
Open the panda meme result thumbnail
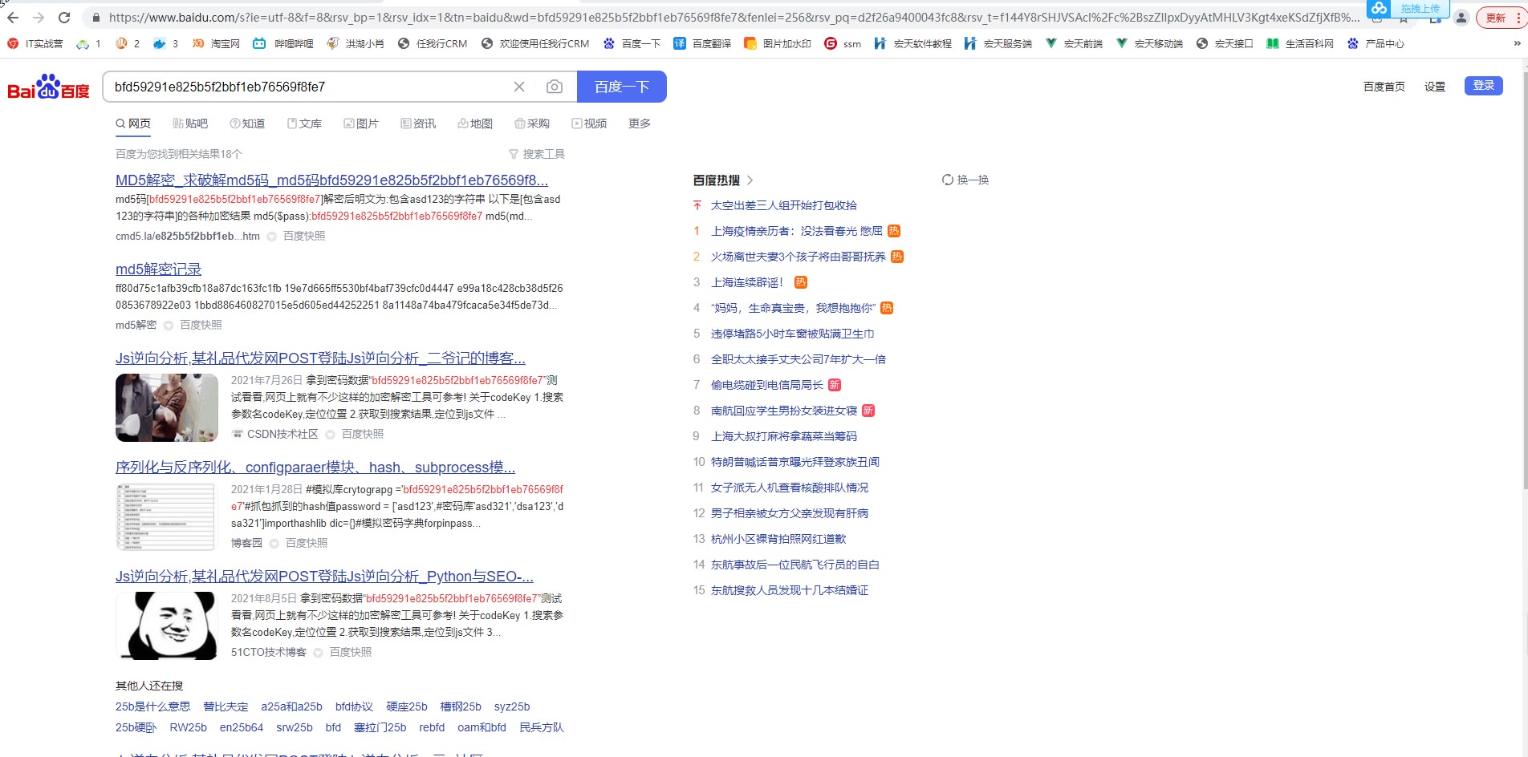(x=167, y=625)
